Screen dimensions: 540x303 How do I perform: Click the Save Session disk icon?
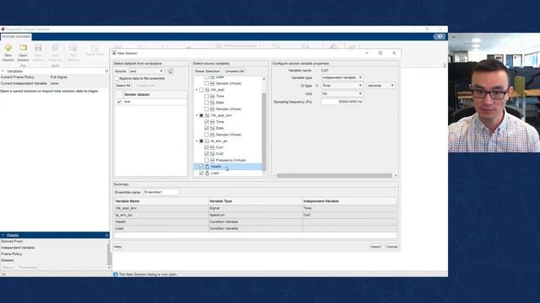pos(38,48)
